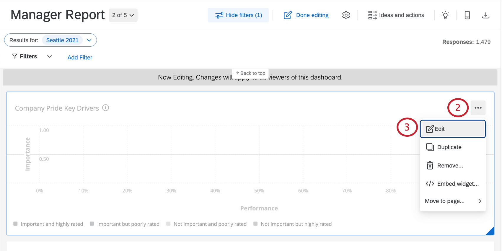
Task: Choose Duplicate in the widget menu
Action: [x=449, y=147]
